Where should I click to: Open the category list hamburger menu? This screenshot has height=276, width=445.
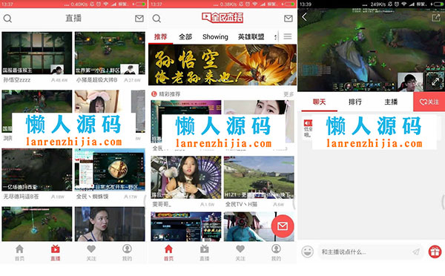(x=288, y=36)
